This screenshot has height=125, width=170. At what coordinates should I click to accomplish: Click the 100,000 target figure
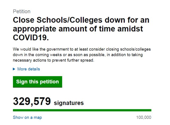point(143,117)
